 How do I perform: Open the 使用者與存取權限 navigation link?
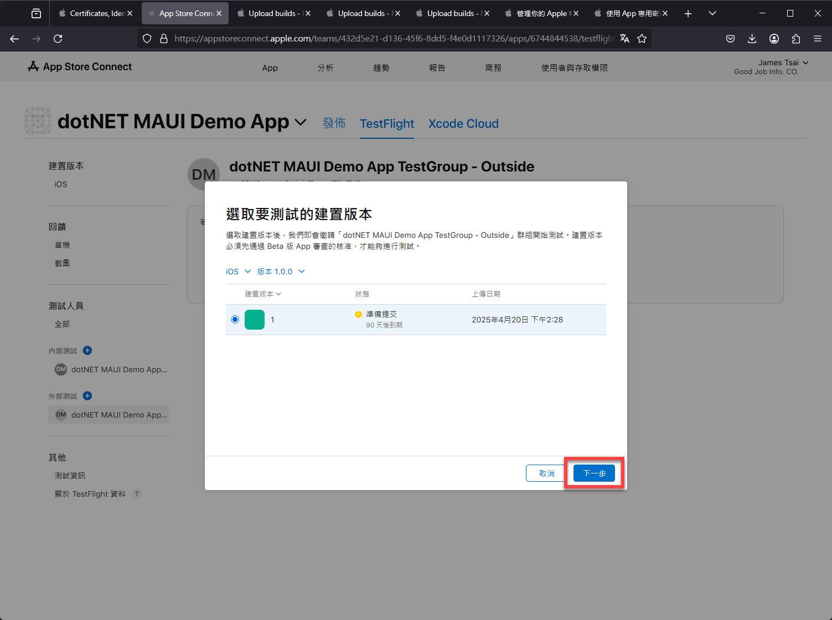(x=575, y=67)
